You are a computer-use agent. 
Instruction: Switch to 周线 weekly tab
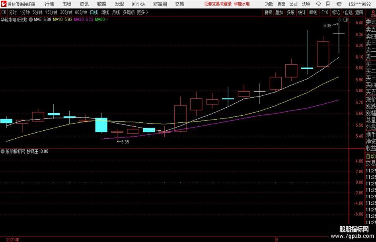(105, 12)
